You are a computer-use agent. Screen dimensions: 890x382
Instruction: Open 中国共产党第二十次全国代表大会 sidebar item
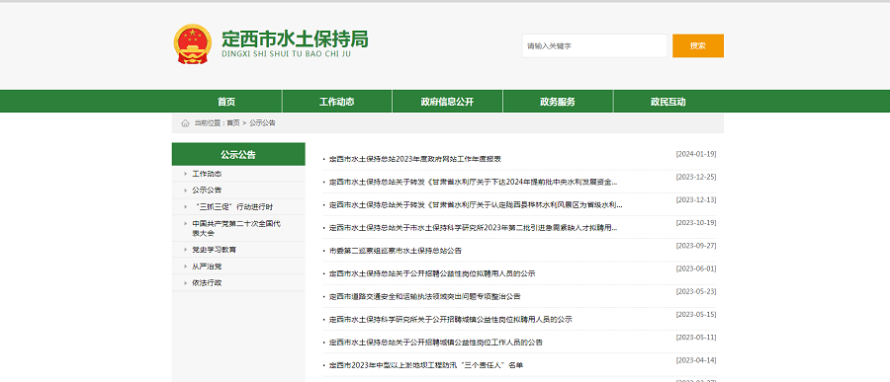pyautogui.click(x=236, y=228)
